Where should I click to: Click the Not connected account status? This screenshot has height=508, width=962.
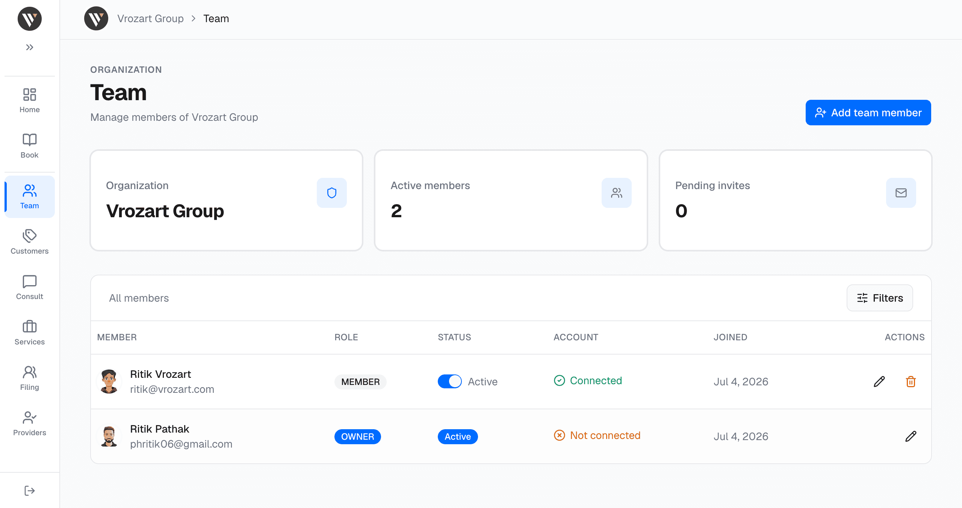597,435
